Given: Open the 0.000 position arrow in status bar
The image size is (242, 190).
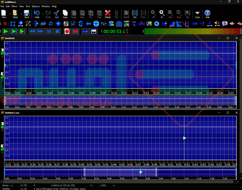Looking at the screenshot, I should [114, 186].
